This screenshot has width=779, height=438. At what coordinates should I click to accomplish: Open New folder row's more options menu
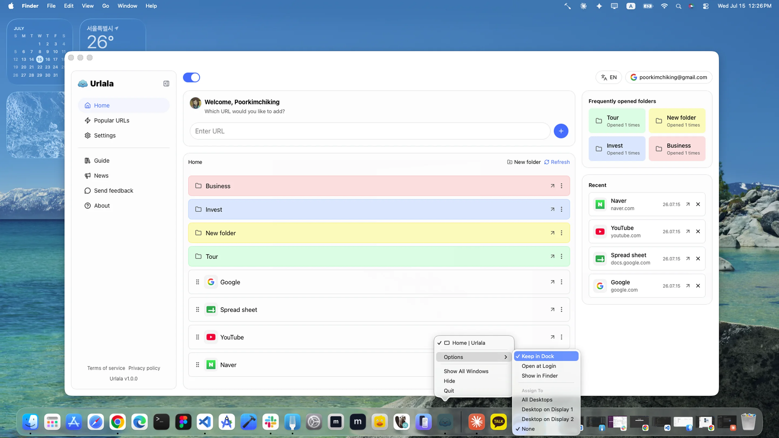[561, 233]
